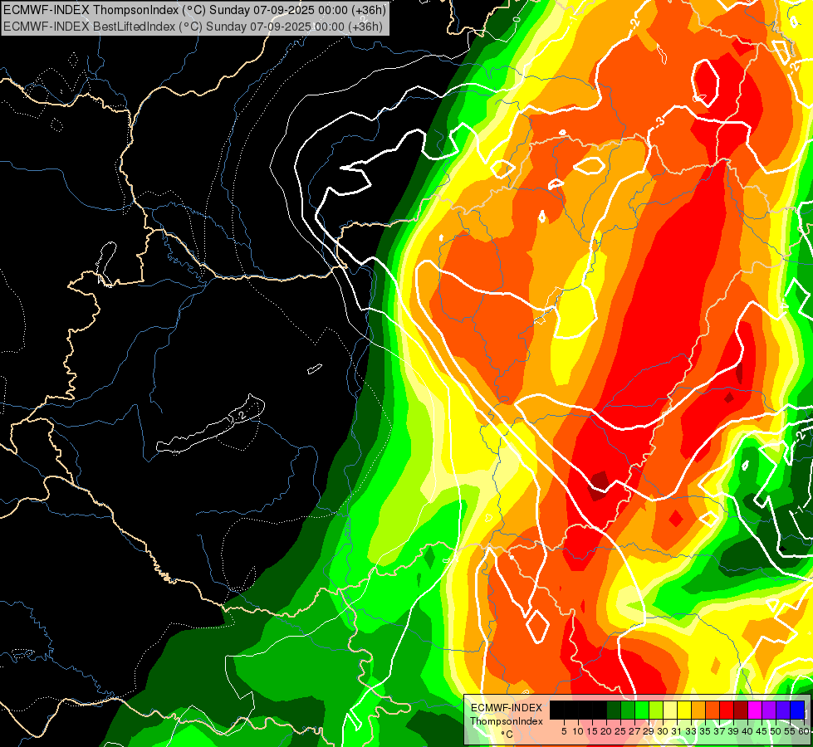Click the blue 55–60 legend swatch
This screenshot has height=747, width=813.
coord(797,710)
